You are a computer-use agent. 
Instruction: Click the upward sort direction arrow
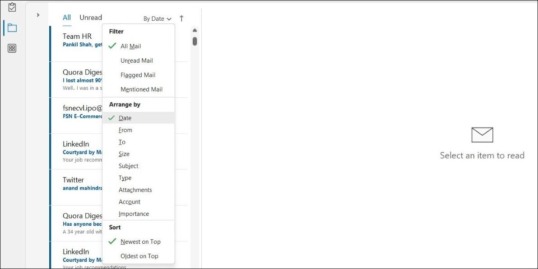[181, 18]
